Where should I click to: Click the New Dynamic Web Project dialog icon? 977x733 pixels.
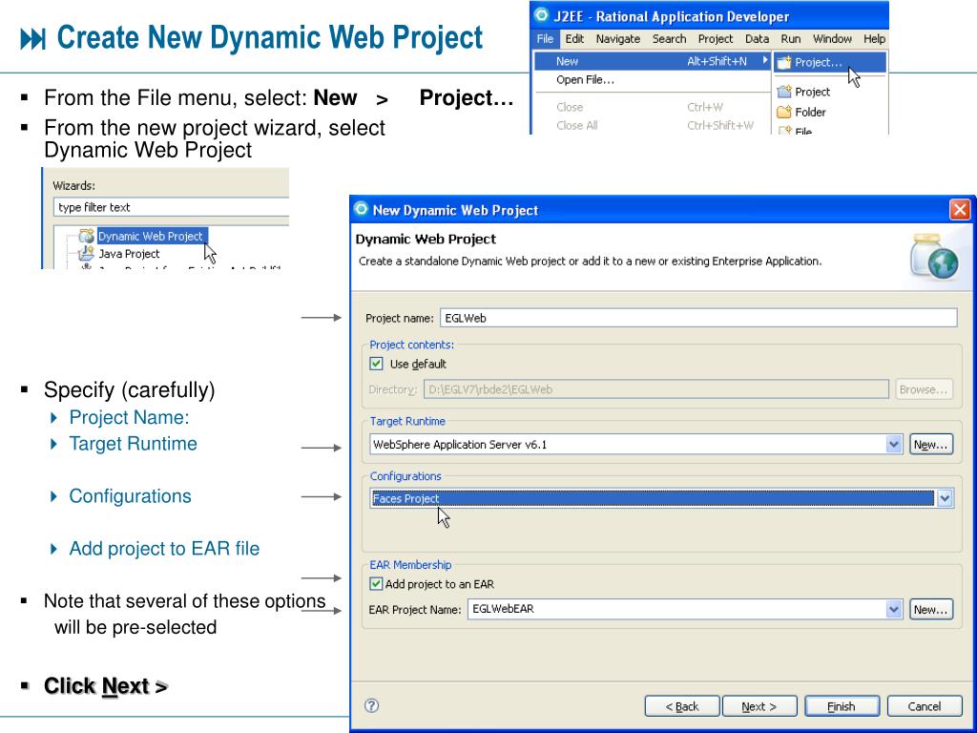point(361,210)
